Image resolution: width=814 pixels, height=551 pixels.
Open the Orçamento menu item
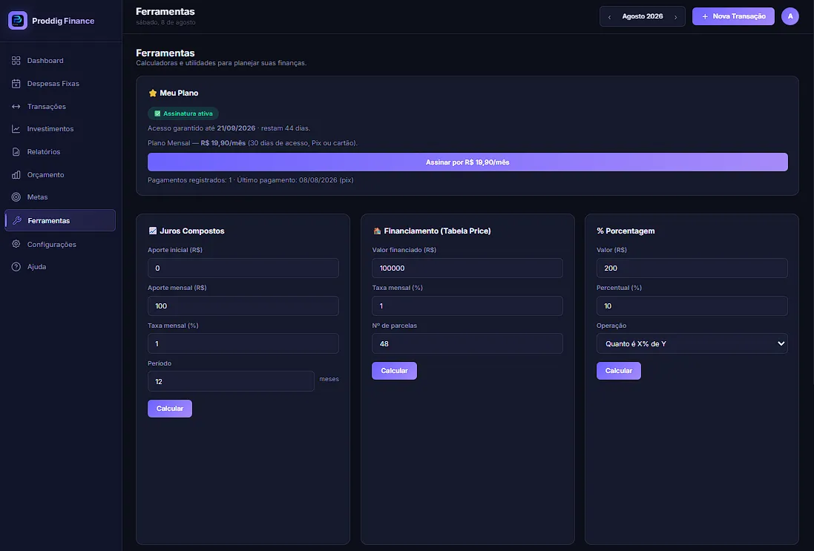tap(60, 175)
